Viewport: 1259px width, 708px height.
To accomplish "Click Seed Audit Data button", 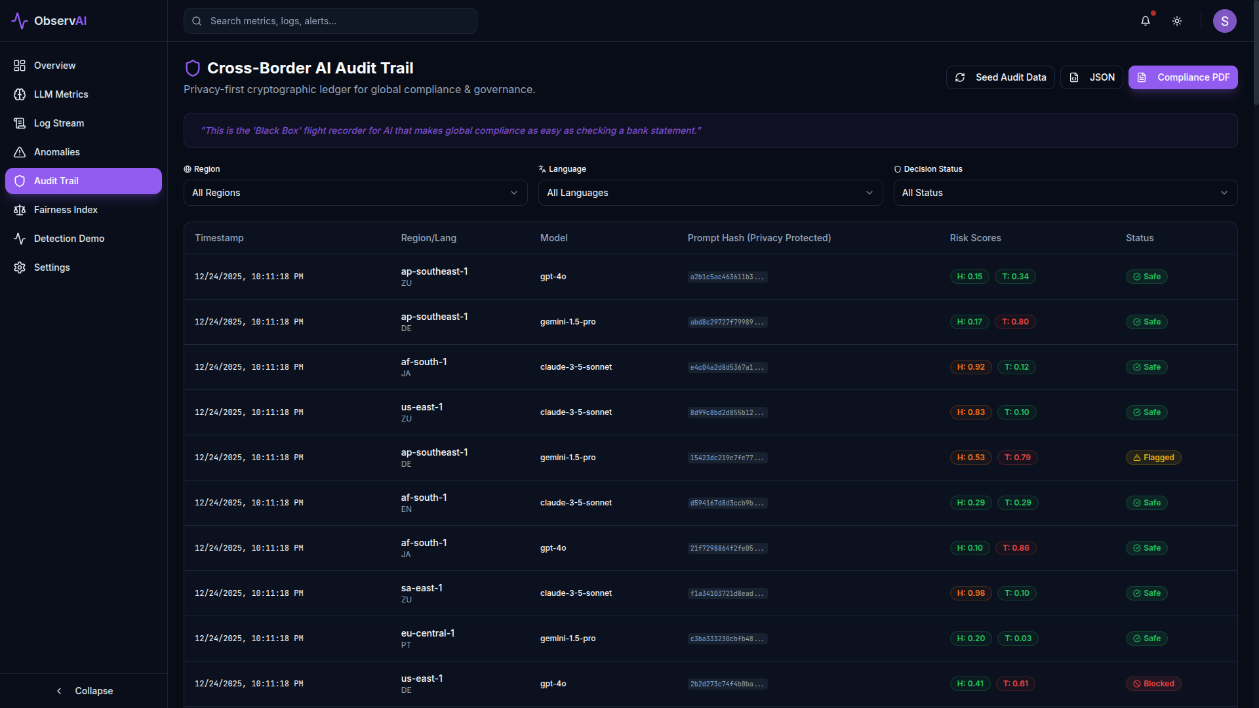I will (1000, 77).
